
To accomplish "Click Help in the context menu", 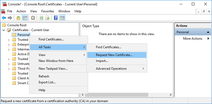I will click(58, 90).
